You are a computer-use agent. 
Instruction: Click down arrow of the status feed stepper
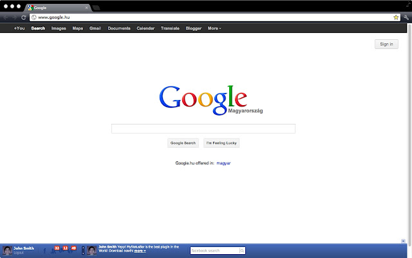(83, 253)
